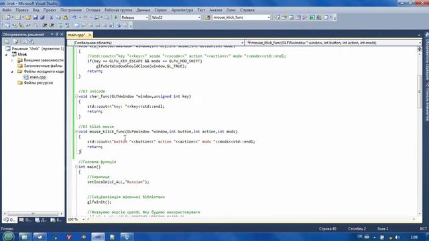Open the Solution Explorer window icon on toolbar
Image resolution: width=429 pixels, height=241 pixels.
277,17
